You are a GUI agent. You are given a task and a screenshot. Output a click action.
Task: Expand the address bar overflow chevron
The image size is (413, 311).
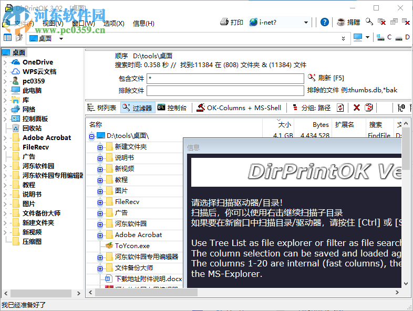pyautogui.click(x=343, y=38)
